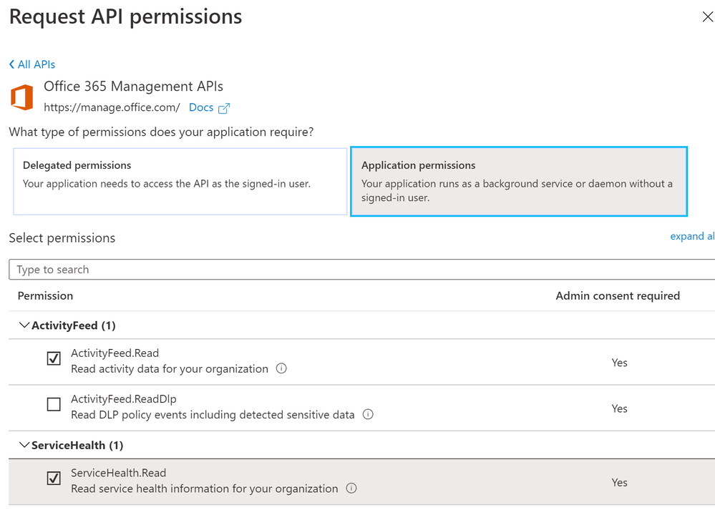Uncheck the ActivityFeed.Read permission checkbox
This screenshot has width=715, height=520.
click(54, 358)
